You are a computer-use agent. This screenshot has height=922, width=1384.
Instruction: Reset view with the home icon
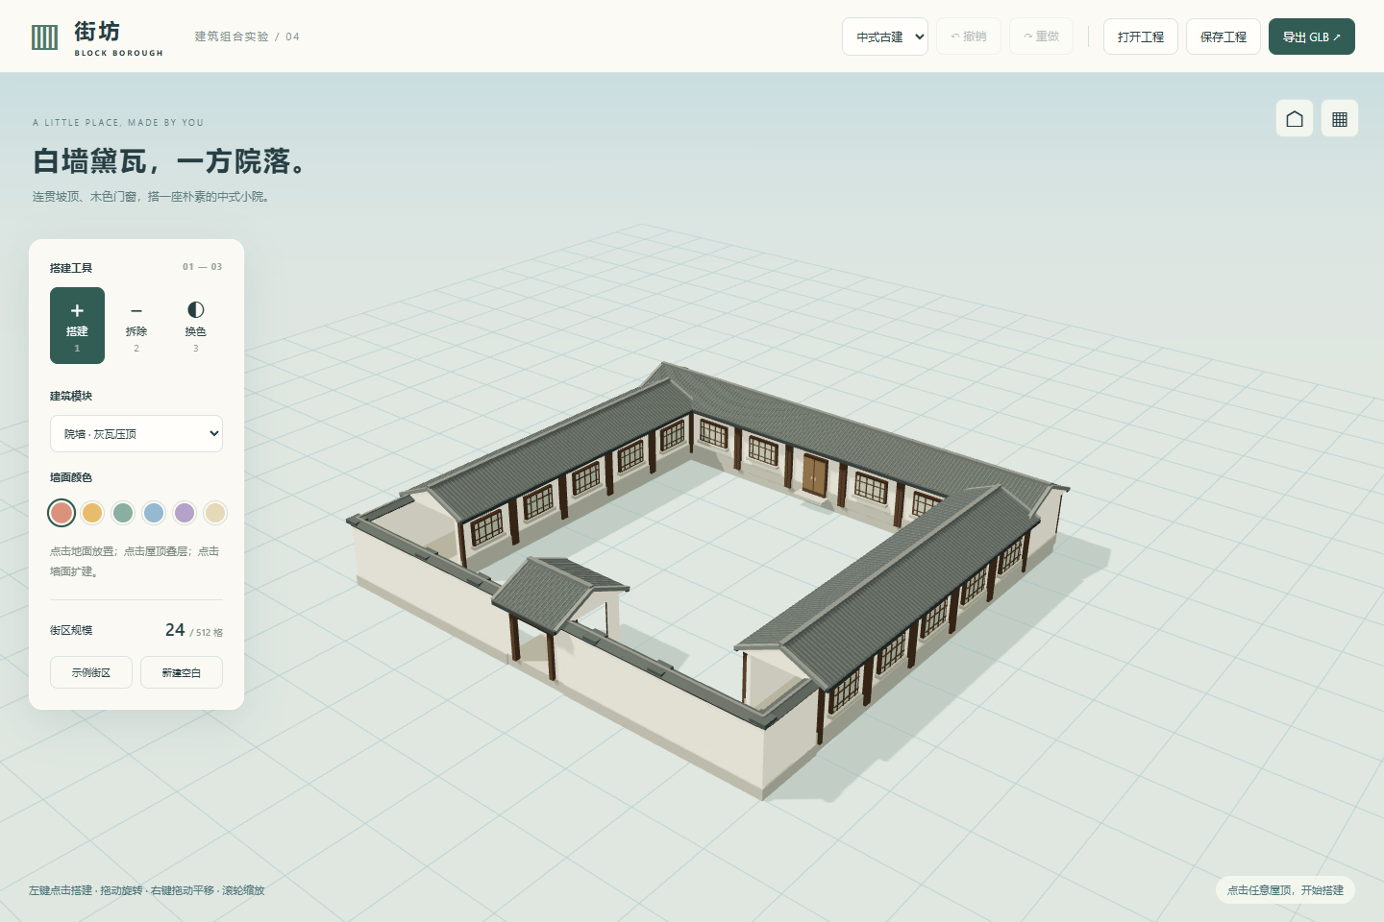(x=1295, y=118)
